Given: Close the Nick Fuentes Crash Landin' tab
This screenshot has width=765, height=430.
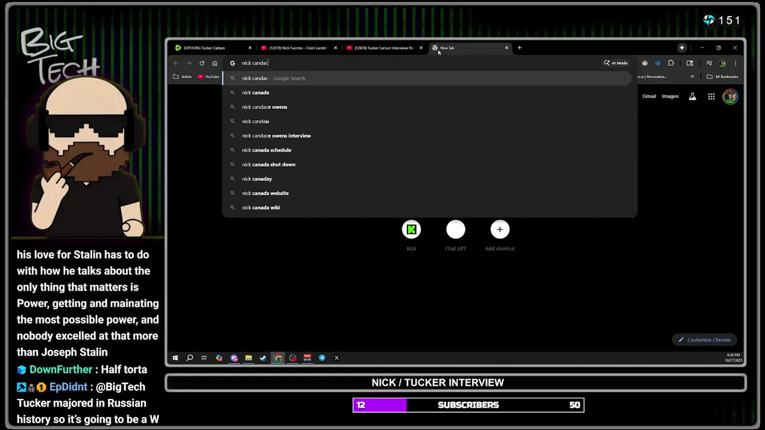Looking at the screenshot, I should click(335, 48).
